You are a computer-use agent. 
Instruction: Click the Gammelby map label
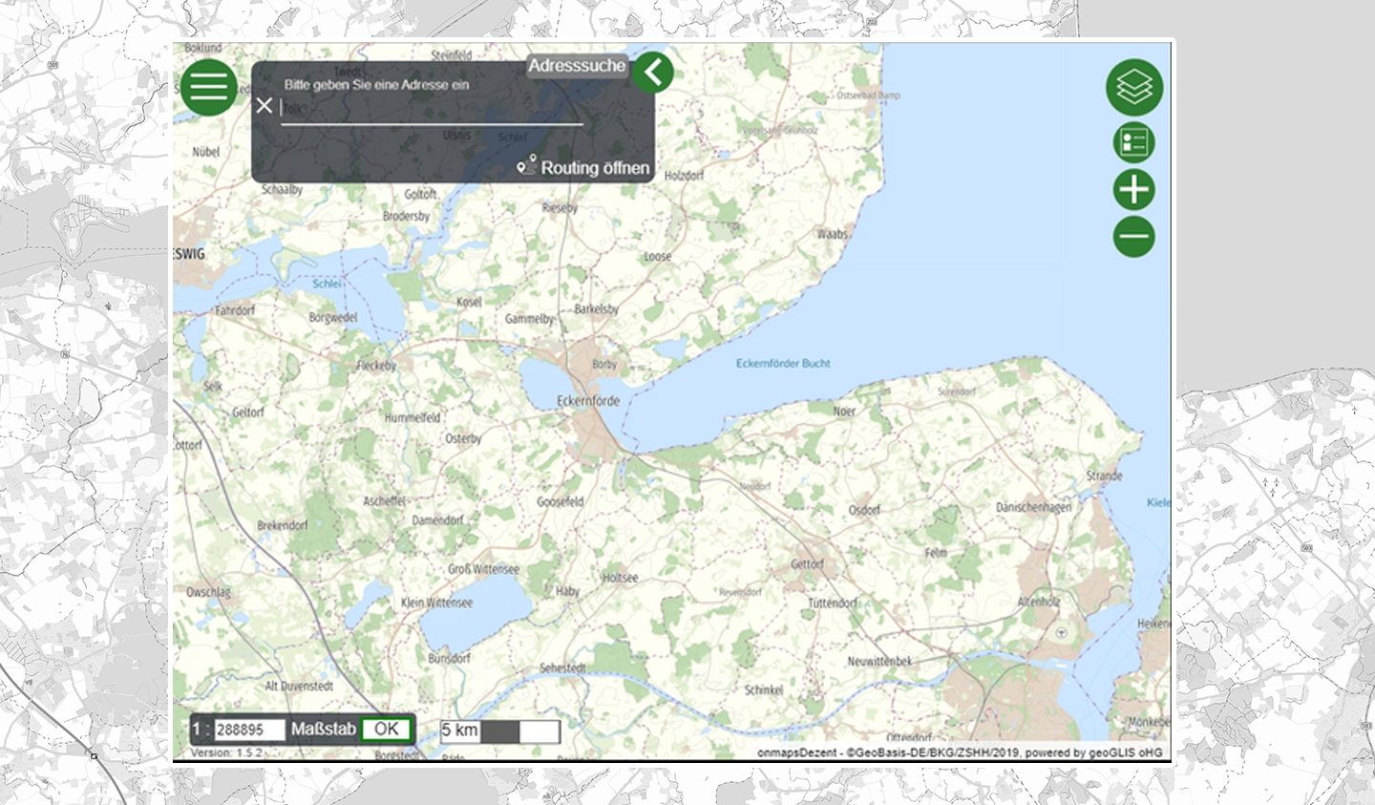pos(529,319)
